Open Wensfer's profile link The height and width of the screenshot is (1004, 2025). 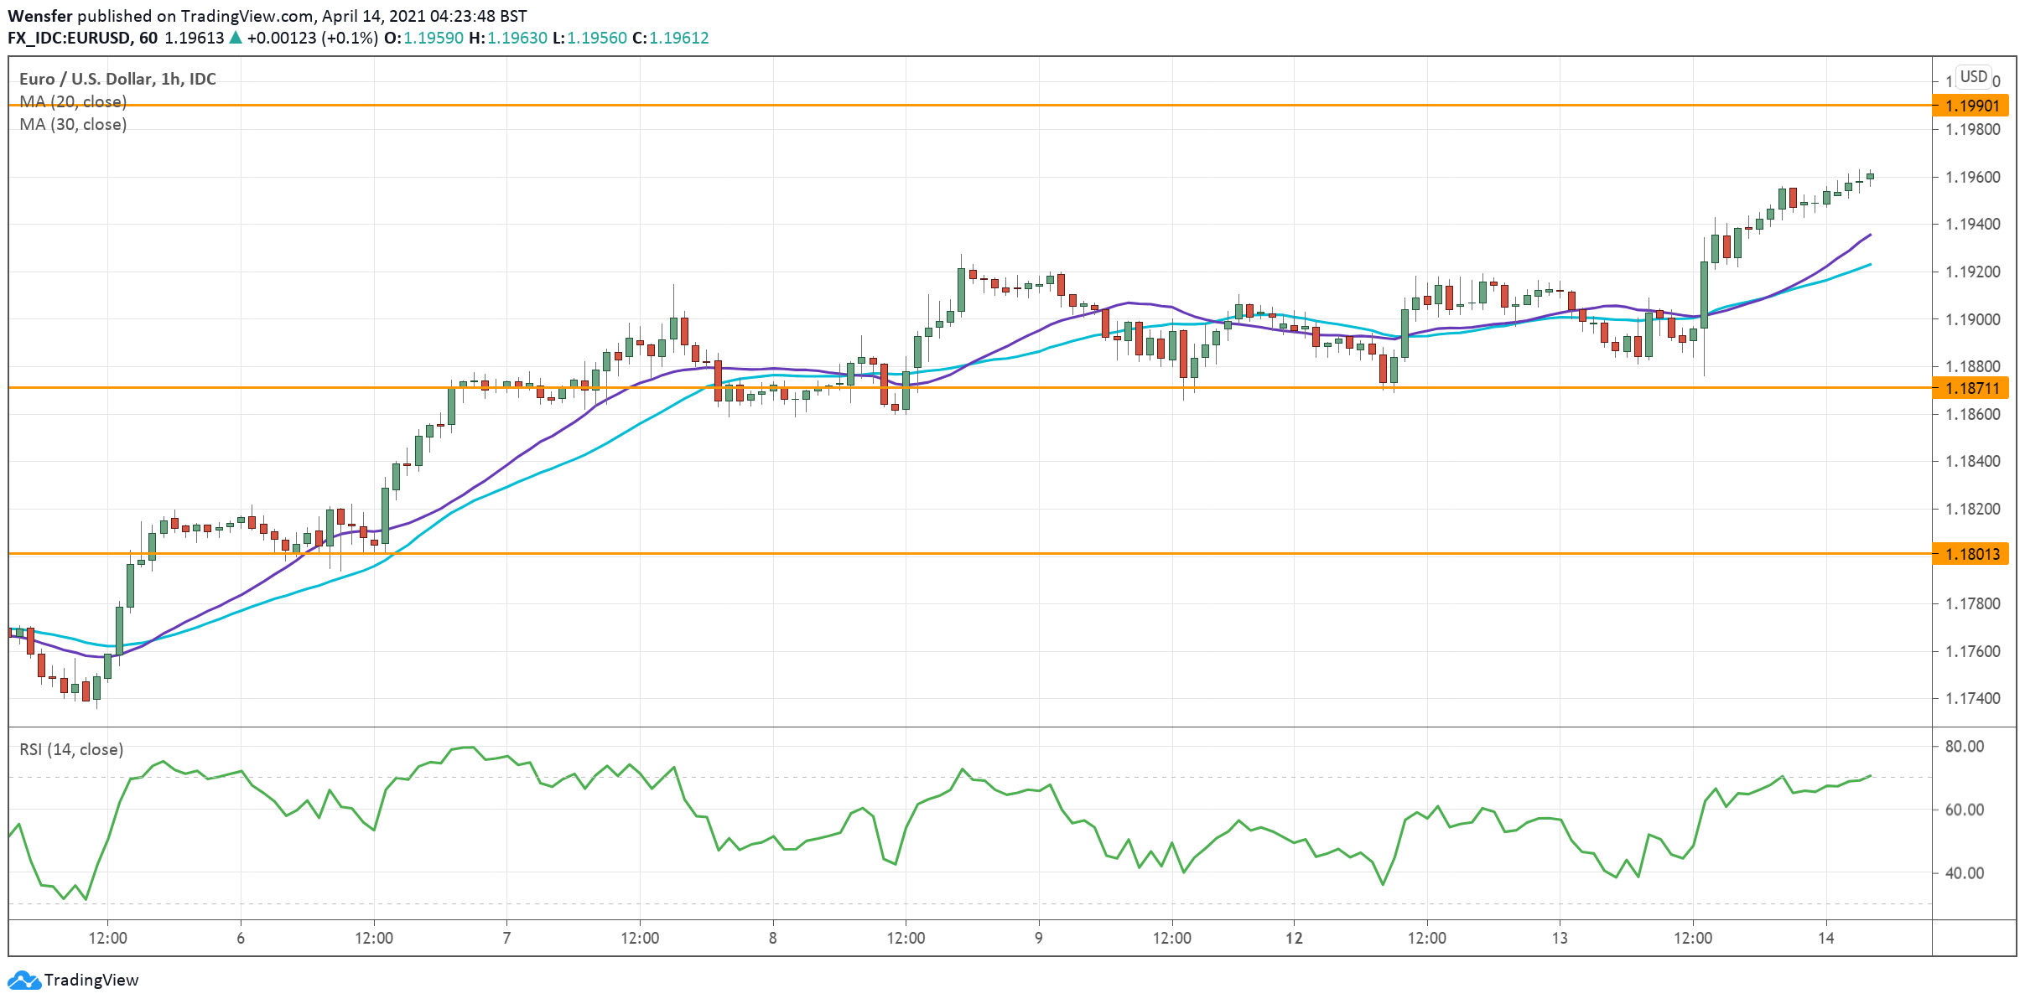(39, 14)
